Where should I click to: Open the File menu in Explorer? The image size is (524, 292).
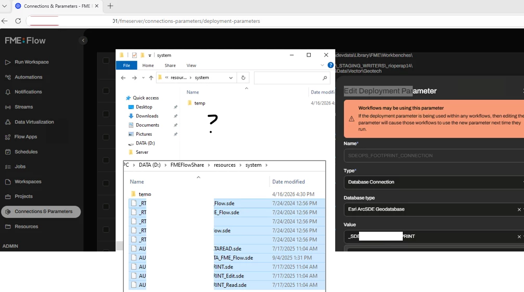pyautogui.click(x=126, y=65)
